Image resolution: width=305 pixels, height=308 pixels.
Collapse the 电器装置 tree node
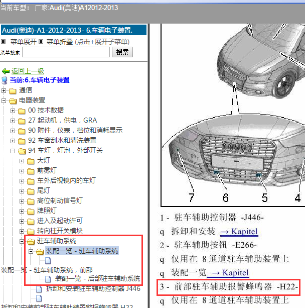[x=4, y=100]
